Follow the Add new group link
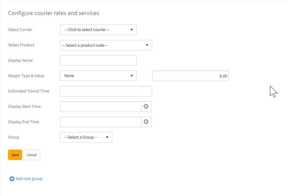The width and height of the screenshot is (288, 196). point(29,179)
